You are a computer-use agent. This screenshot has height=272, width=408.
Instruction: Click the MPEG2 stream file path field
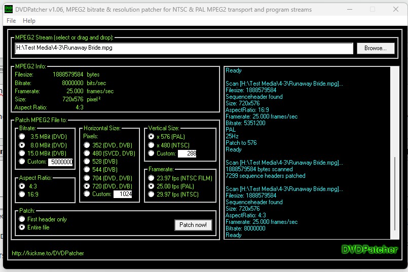[x=183, y=48]
